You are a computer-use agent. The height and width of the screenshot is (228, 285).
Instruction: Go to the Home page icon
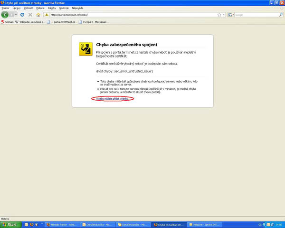(x=38, y=15)
